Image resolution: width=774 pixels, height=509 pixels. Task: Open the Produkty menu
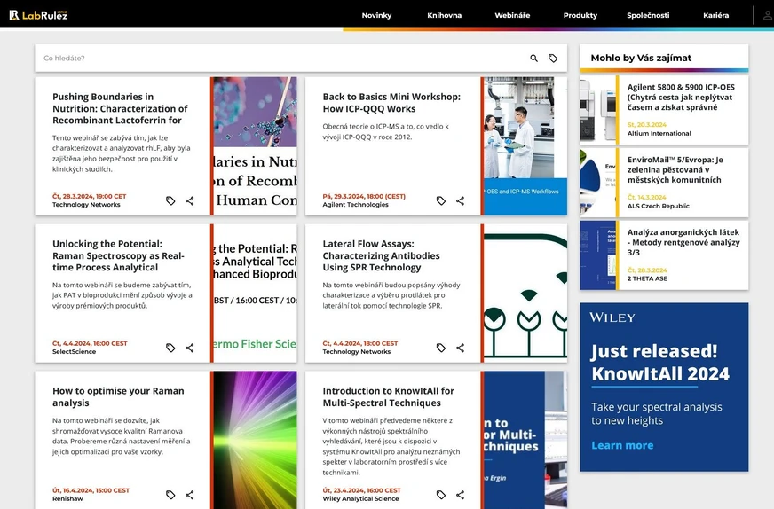point(580,15)
